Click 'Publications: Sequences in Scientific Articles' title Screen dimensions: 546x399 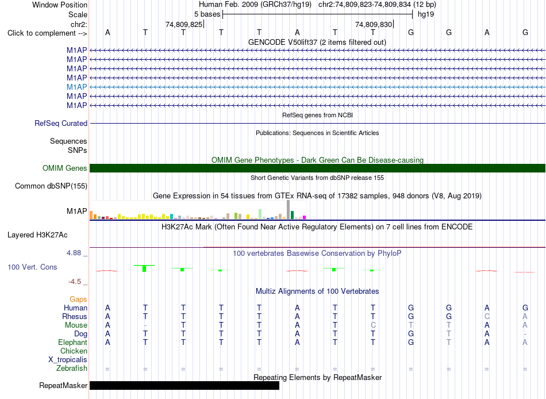pyautogui.click(x=317, y=133)
